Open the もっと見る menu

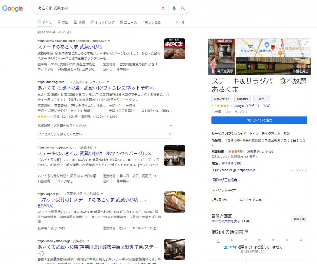click(152, 22)
